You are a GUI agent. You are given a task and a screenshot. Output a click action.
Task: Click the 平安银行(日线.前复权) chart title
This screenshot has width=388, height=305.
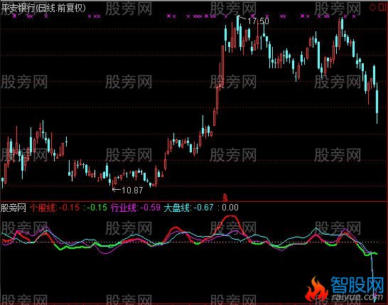43,8
